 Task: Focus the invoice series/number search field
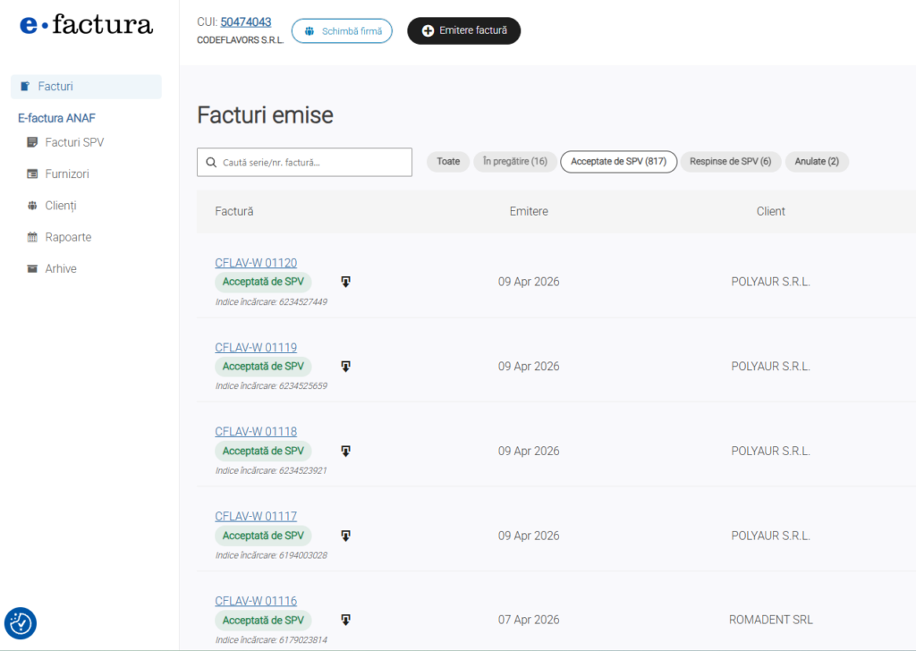click(304, 163)
